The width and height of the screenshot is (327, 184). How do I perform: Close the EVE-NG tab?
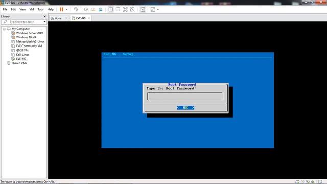(89, 18)
